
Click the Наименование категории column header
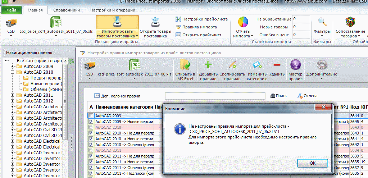coord(124,107)
